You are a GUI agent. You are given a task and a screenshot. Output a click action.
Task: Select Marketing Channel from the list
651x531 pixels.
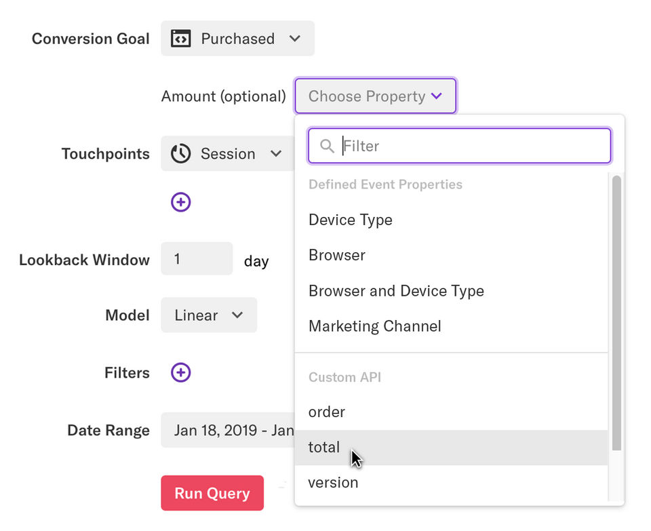click(x=375, y=326)
